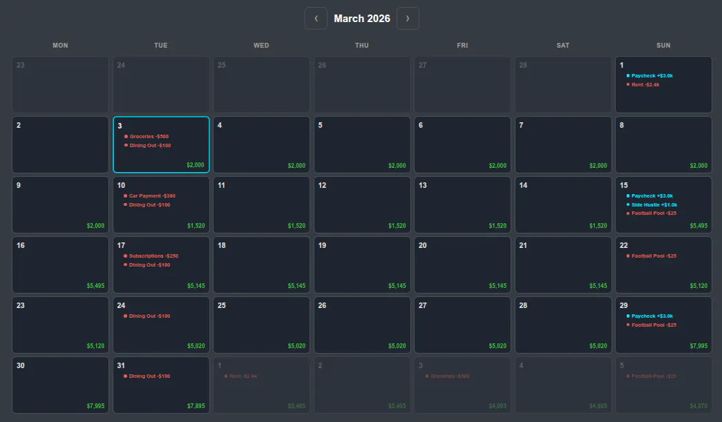This screenshot has height=422, width=722.
Task: Click the MON weekday column header
Action: click(60, 45)
